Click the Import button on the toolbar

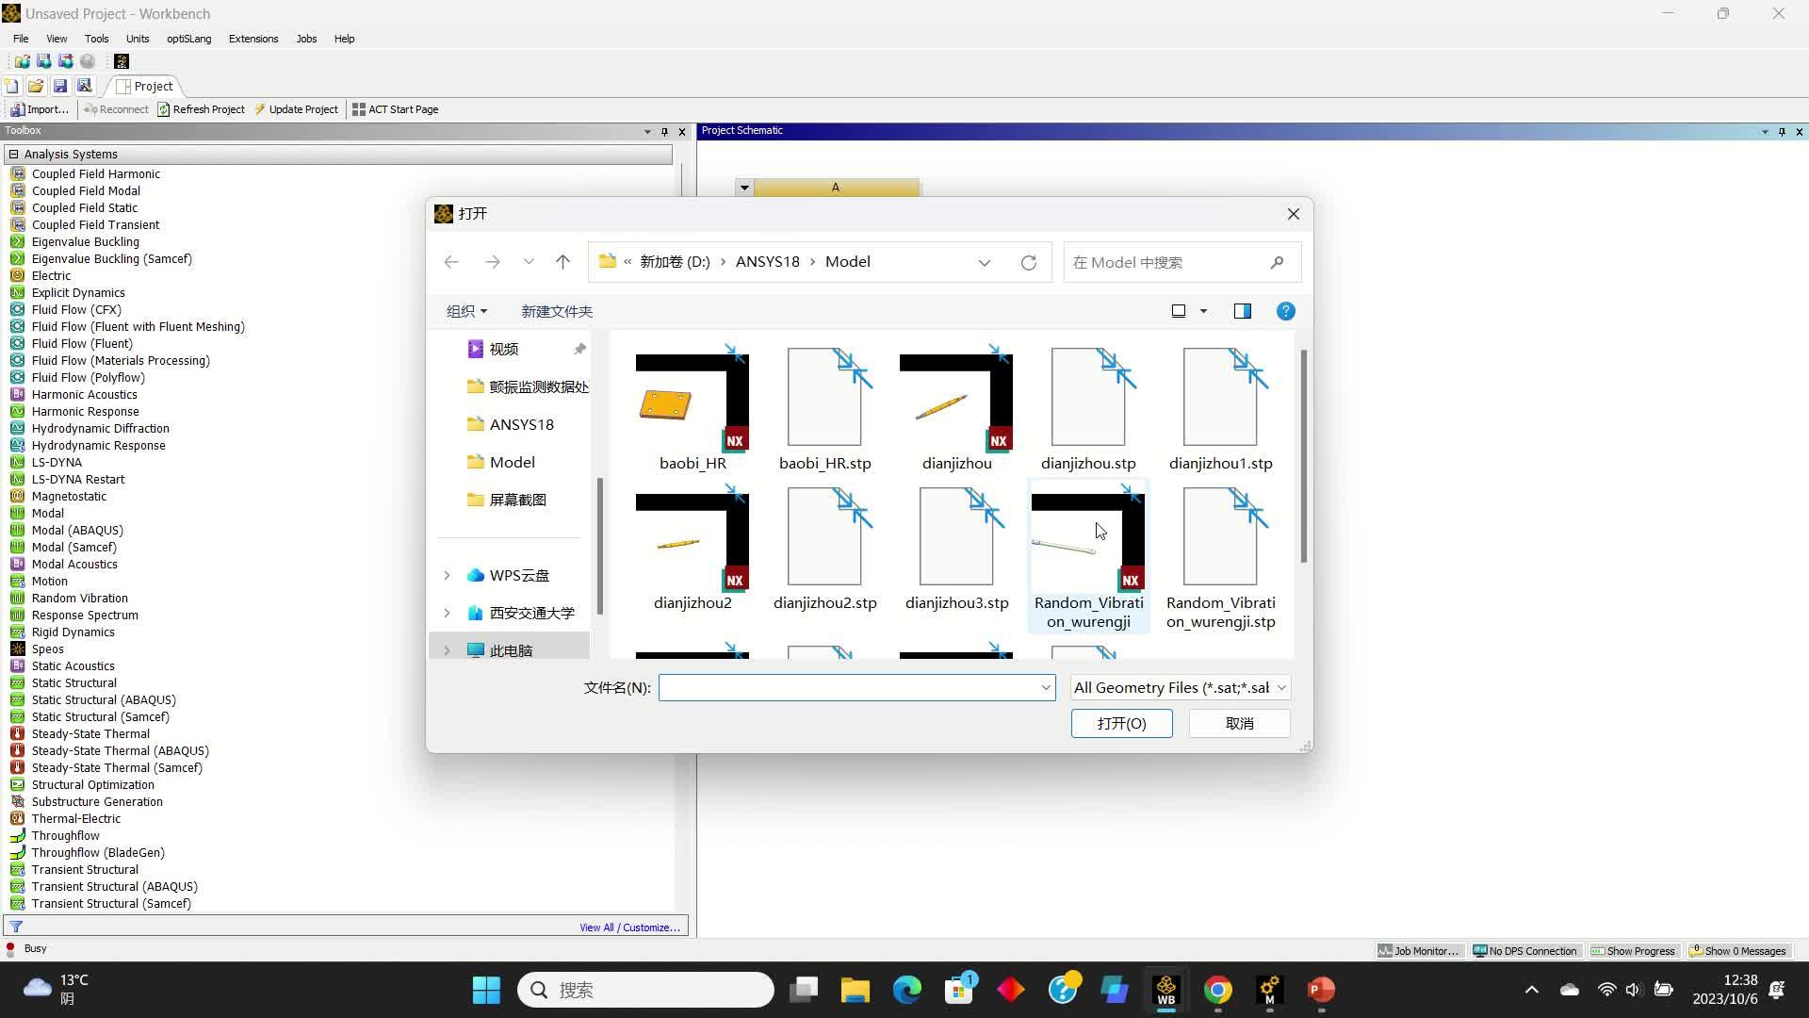pyautogui.click(x=40, y=108)
